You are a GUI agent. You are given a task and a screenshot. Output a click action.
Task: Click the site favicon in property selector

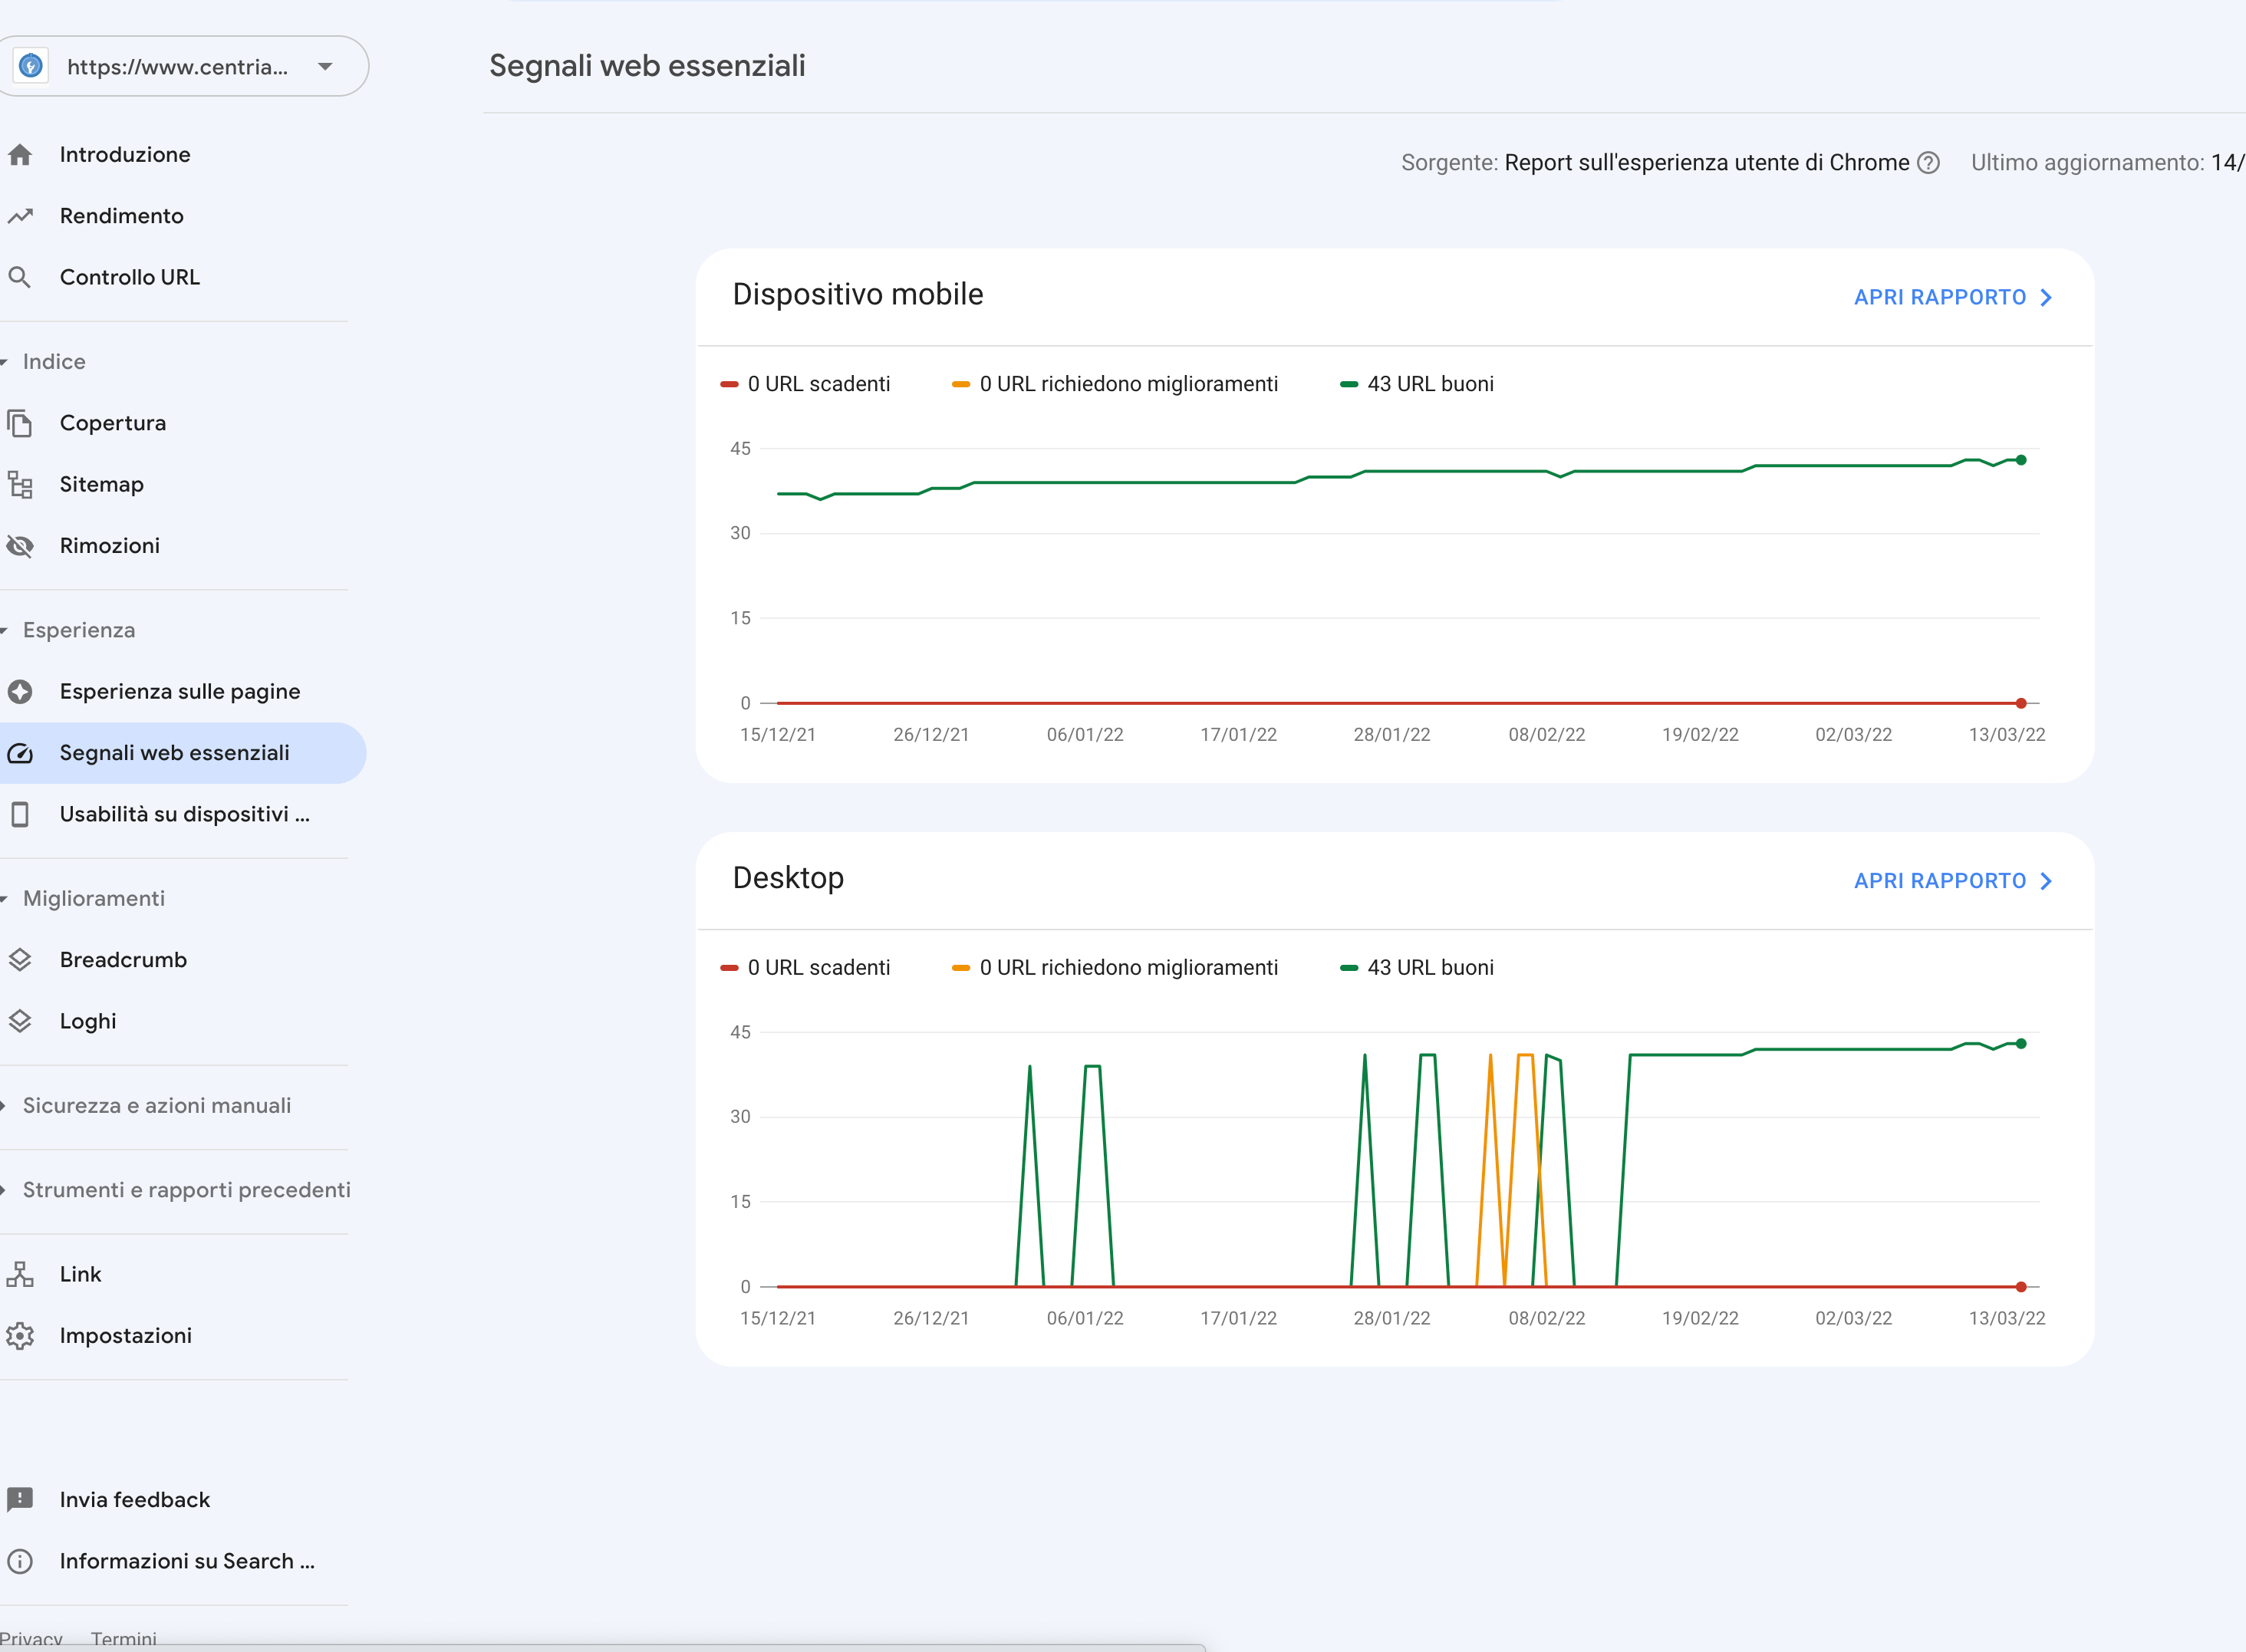tap(31, 66)
